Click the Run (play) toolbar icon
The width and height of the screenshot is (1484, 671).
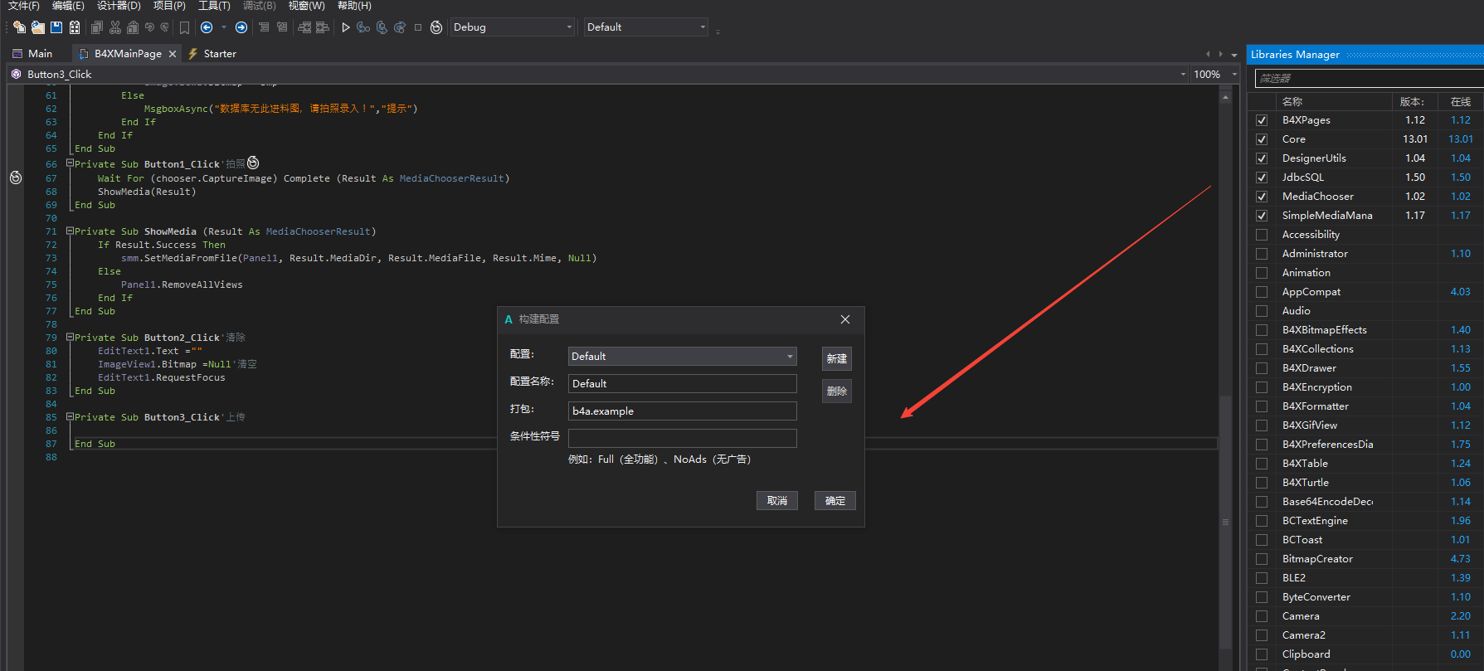point(346,27)
